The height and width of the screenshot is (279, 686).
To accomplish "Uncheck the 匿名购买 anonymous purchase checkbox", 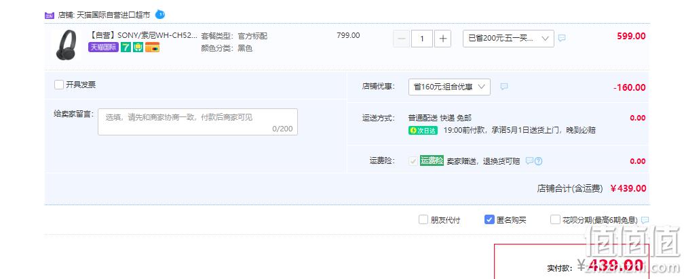I will 489,219.
